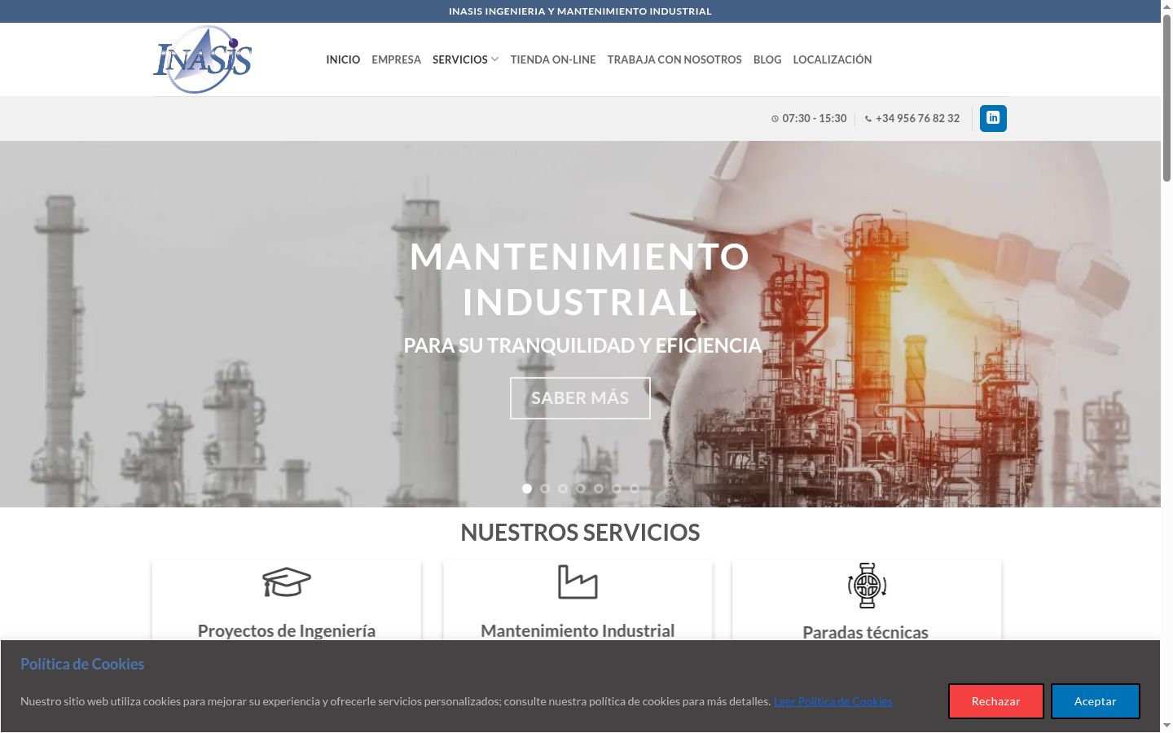The image size is (1173, 733).
Task: Click the scrollbar up arrow
Action: (x=1166, y=7)
